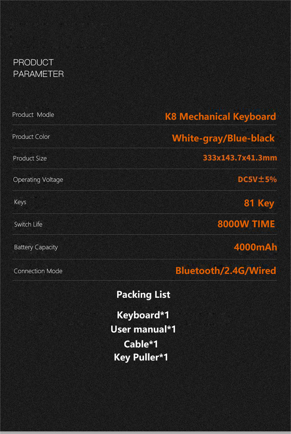Click the 8000W TIME value
This screenshot has height=434, width=291.
[x=246, y=224]
